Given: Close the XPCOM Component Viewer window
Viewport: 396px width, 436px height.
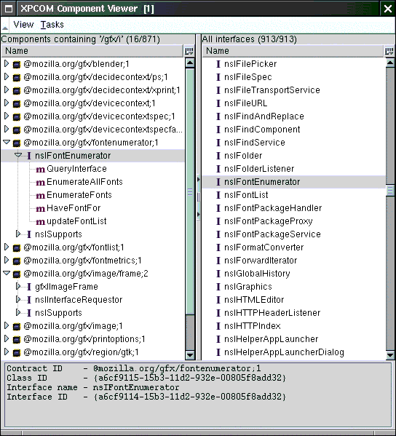Looking at the screenshot, I should (x=388, y=9).
